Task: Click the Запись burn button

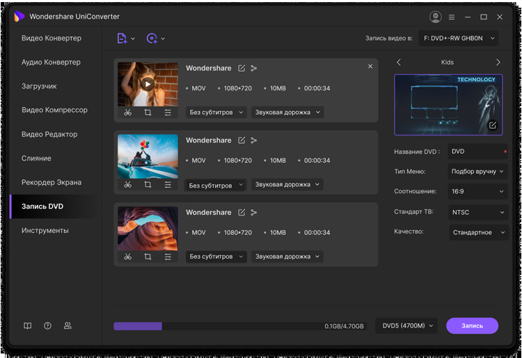Action: pos(472,326)
